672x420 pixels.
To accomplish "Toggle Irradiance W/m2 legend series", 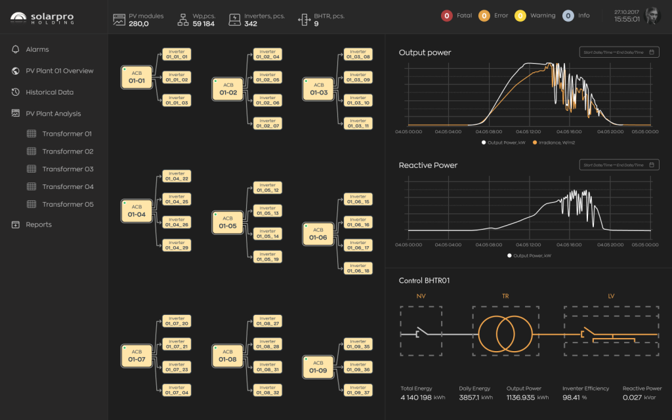I will coord(555,142).
